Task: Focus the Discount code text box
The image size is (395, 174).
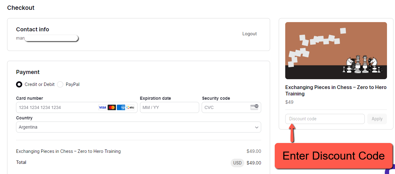Action: [325, 119]
